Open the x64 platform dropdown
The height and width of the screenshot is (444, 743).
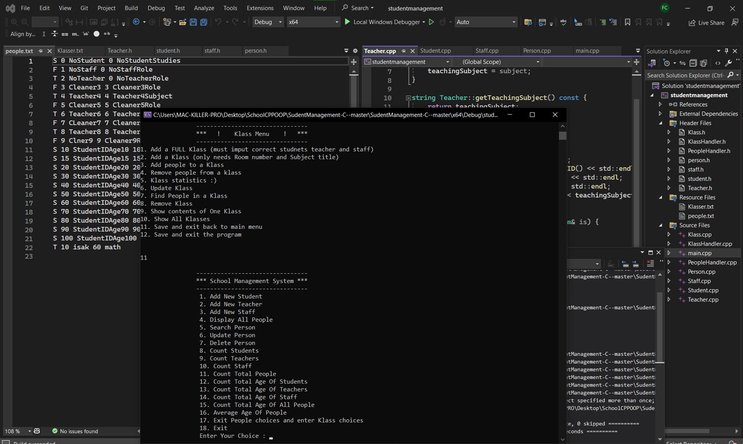pos(313,22)
